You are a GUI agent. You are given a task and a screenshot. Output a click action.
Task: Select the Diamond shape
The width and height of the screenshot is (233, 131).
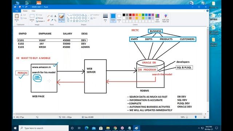(71, 18)
